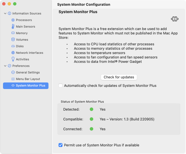The width and height of the screenshot is (186, 154).
Task: Click 'Access to CPU load statistics' bullet text
Action: pyautogui.click(x=114, y=44)
